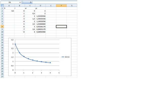Click row header 1
161x101 pixels.
2,8
